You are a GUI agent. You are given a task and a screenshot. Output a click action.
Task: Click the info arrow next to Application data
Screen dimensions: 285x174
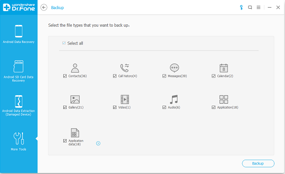[98, 143]
